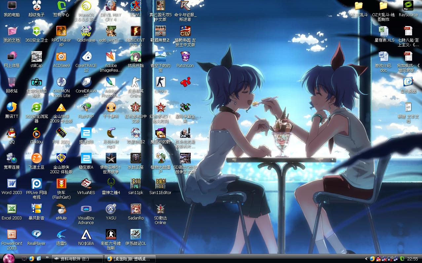Select the RaySource desktop shortcut
This screenshot has width=422, height=263.
pos(408,9)
